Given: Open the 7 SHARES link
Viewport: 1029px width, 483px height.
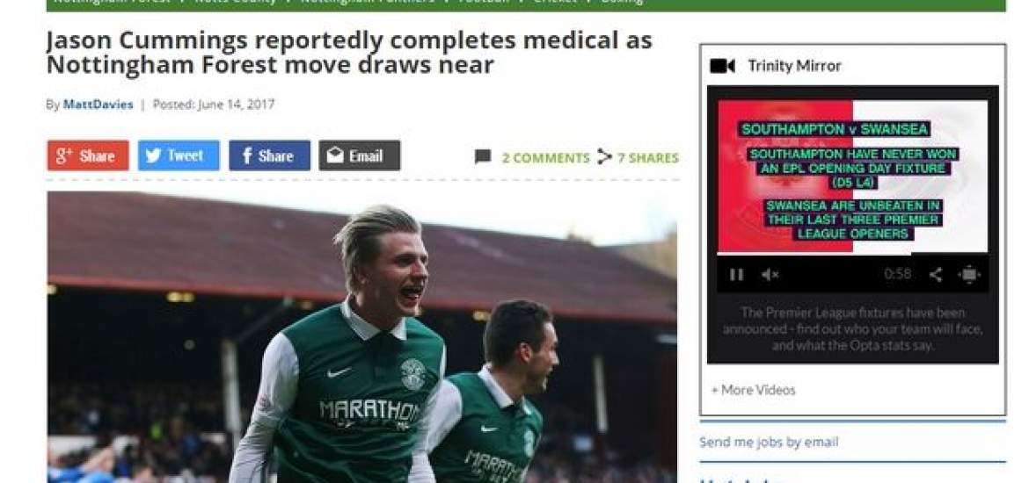Looking at the screenshot, I should pos(647,158).
